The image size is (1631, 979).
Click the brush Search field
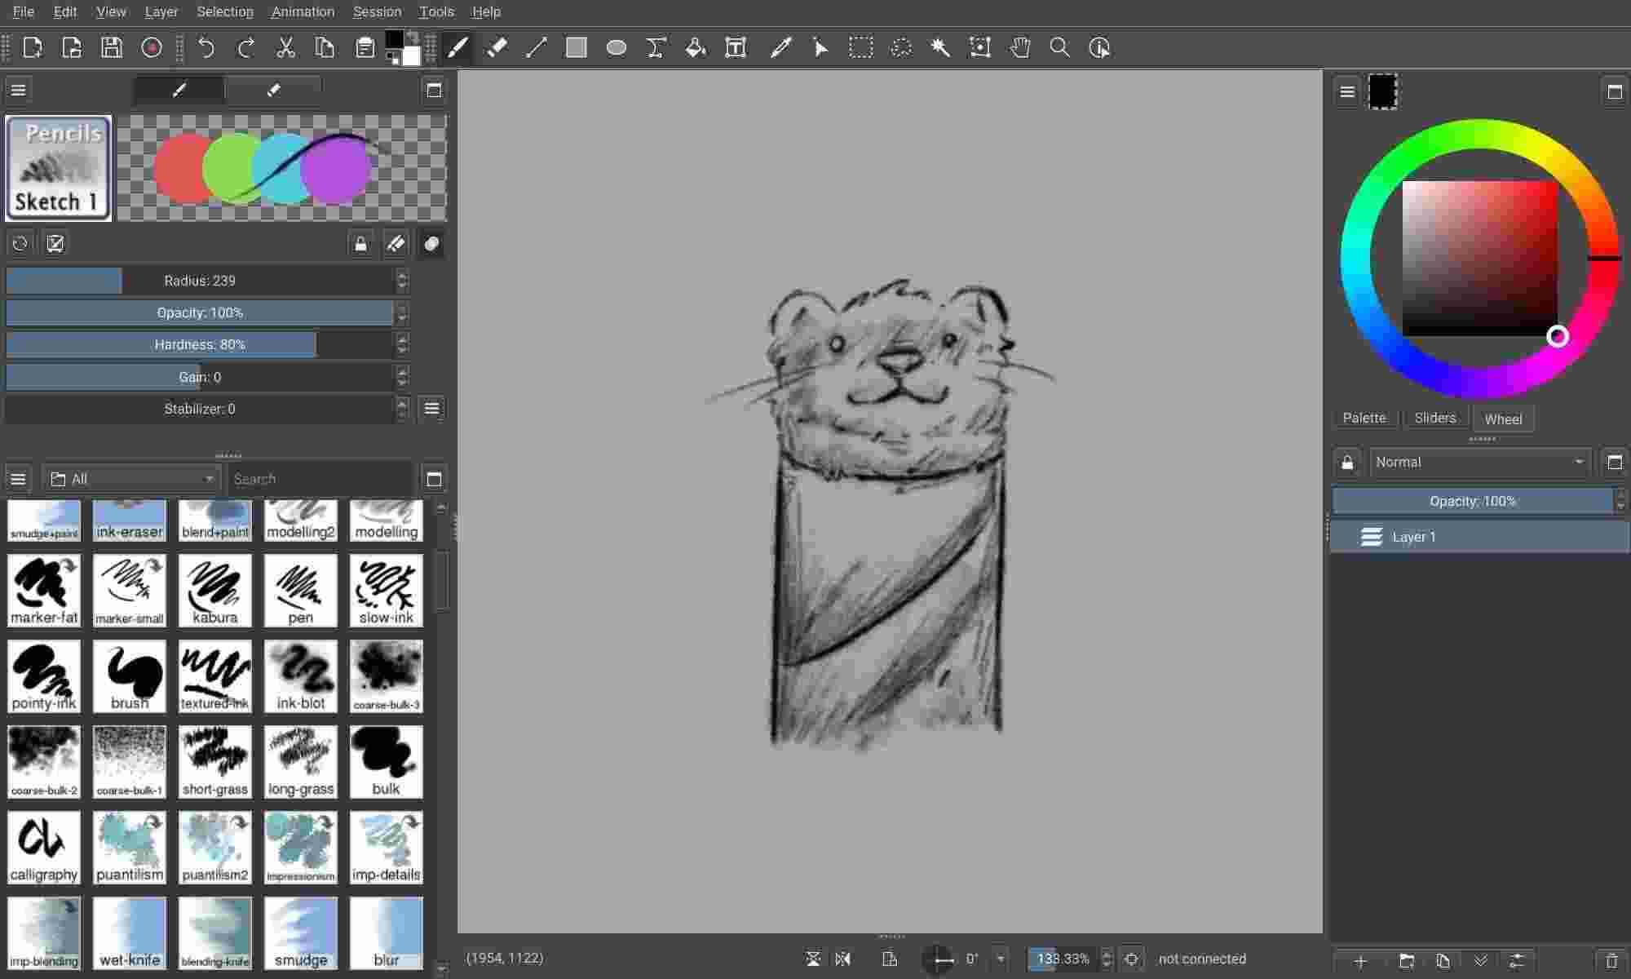pos(322,479)
